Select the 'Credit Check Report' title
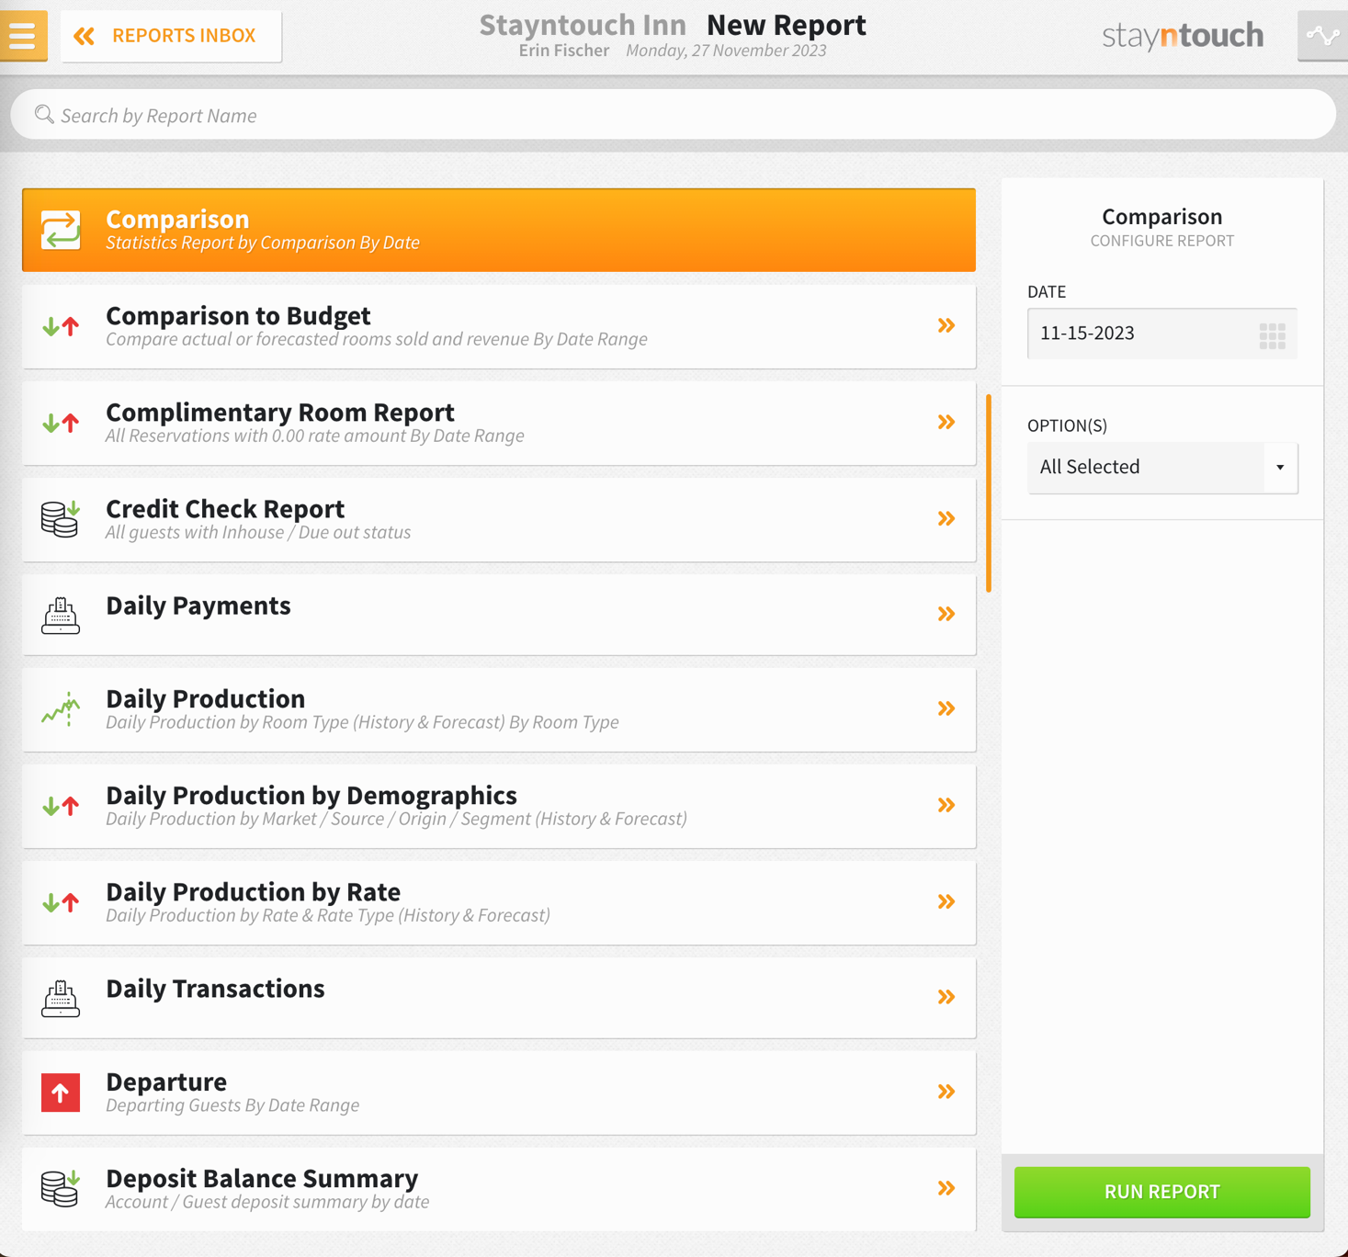1348x1257 pixels. point(225,508)
